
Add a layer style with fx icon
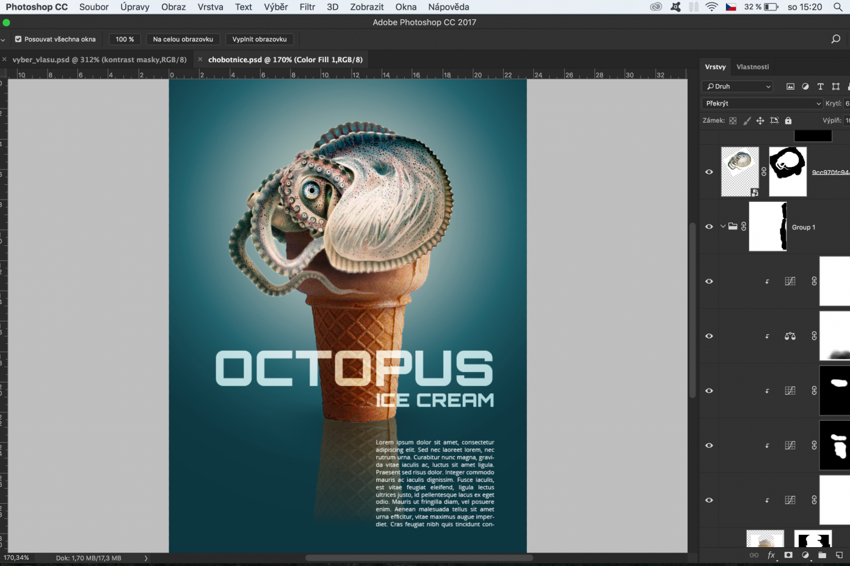(771, 555)
